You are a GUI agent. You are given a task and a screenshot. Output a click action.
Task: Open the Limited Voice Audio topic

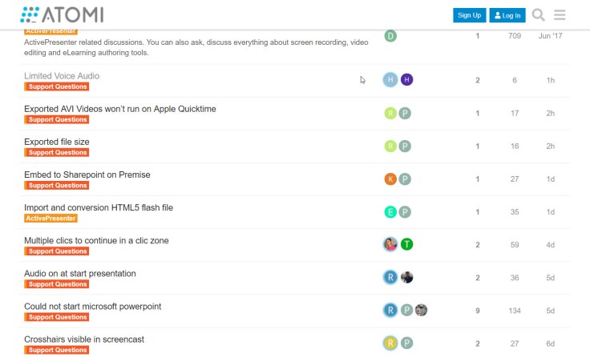[62, 76]
